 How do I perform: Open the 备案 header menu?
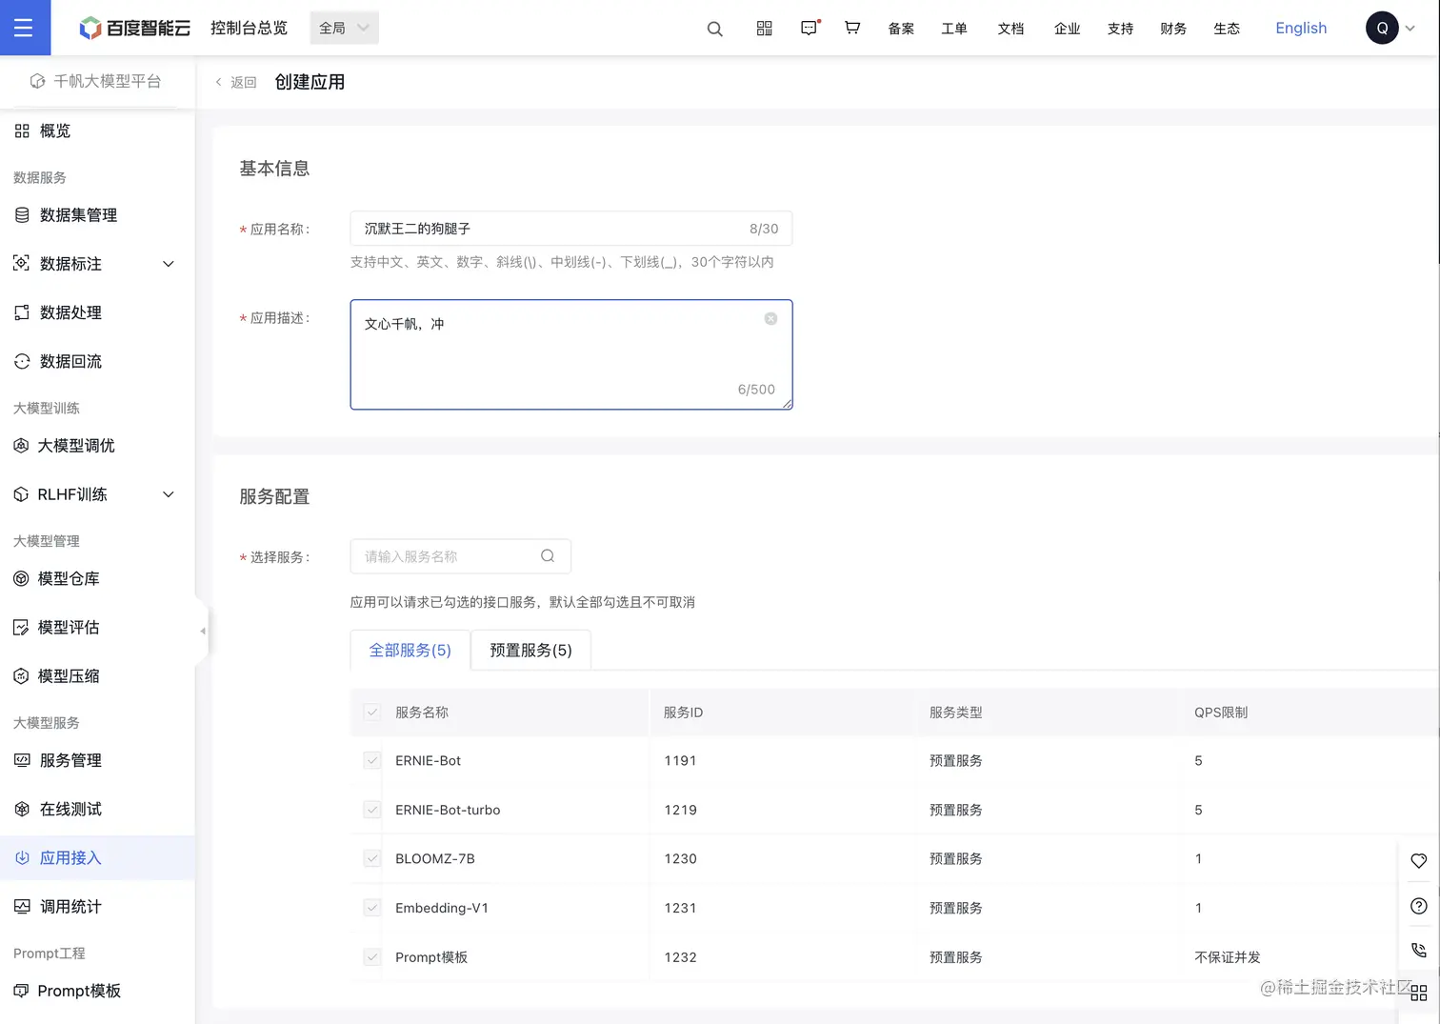901,29
